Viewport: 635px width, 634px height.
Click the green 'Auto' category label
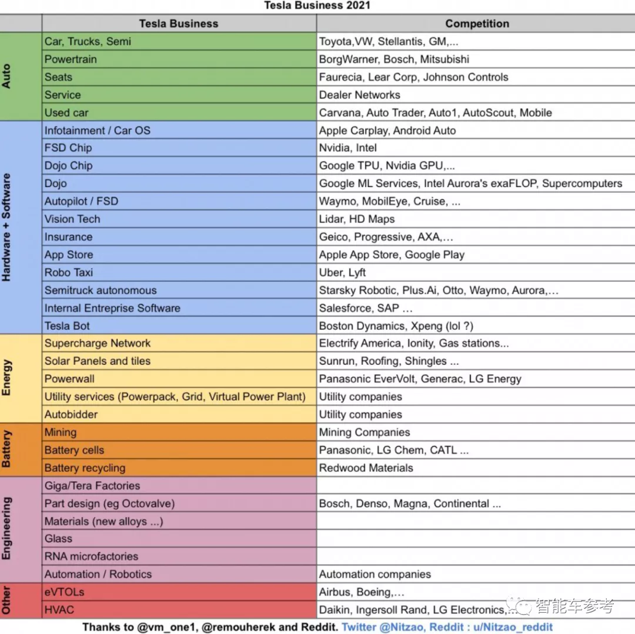coord(7,76)
